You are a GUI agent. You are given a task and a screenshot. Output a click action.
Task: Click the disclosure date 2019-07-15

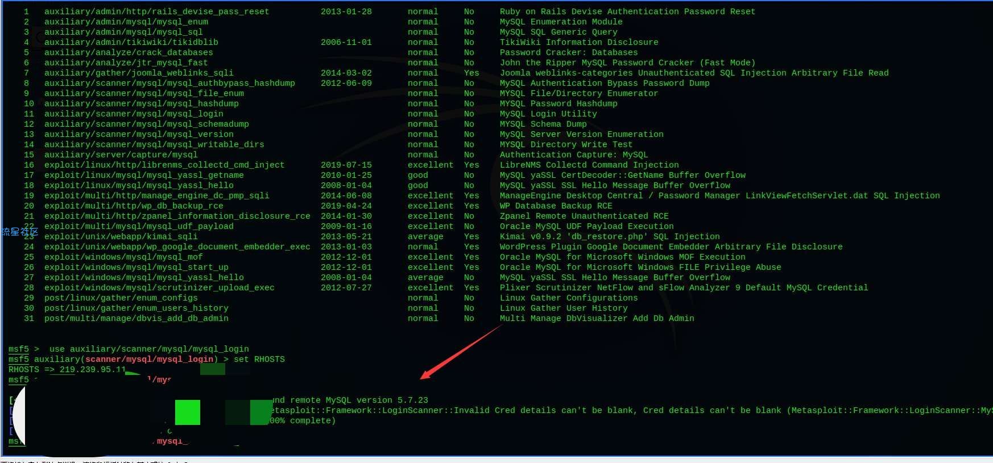click(346, 165)
